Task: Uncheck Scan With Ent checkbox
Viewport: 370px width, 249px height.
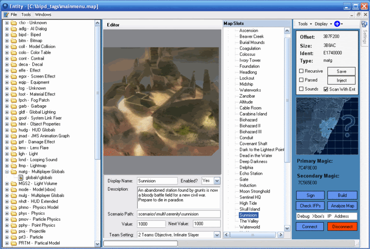Action: [326, 89]
